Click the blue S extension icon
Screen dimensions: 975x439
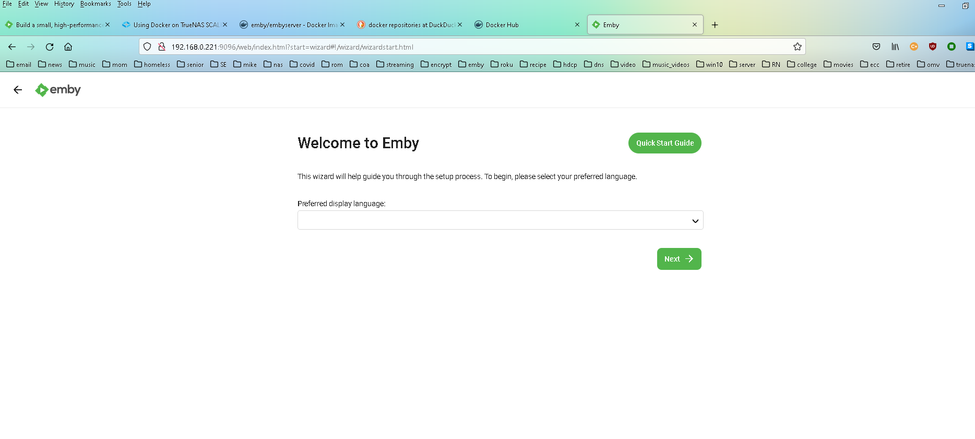[970, 47]
